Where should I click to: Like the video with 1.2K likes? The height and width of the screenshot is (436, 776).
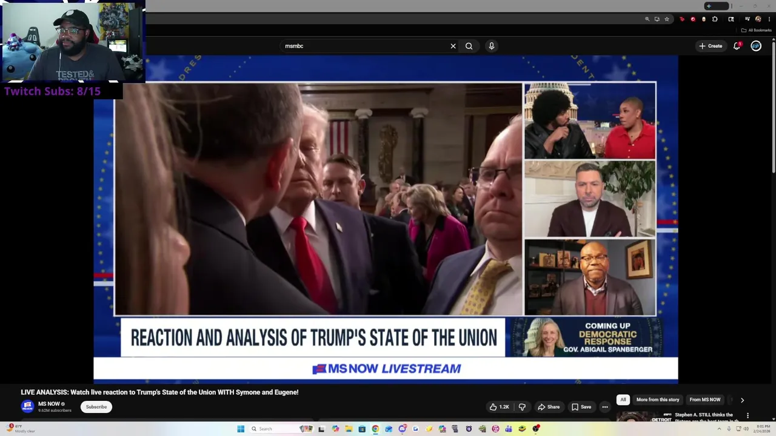click(500, 407)
